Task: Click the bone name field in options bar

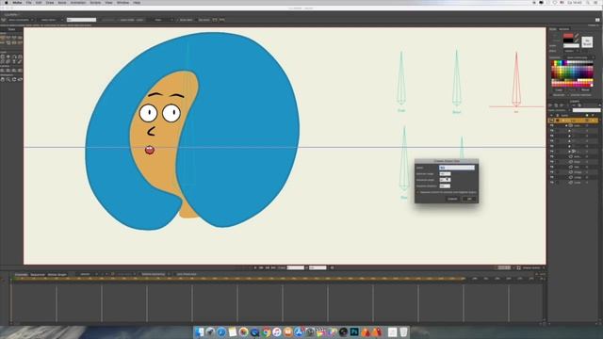Action: [x=81, y=20]
